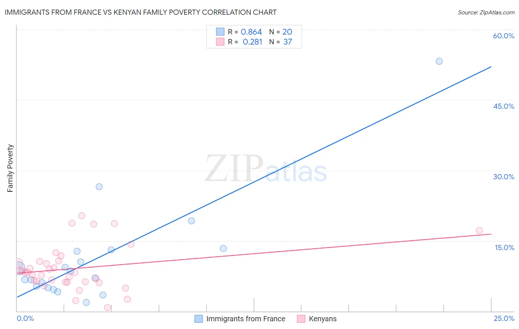Click the R value 0.864

click(x=251, y=32)
